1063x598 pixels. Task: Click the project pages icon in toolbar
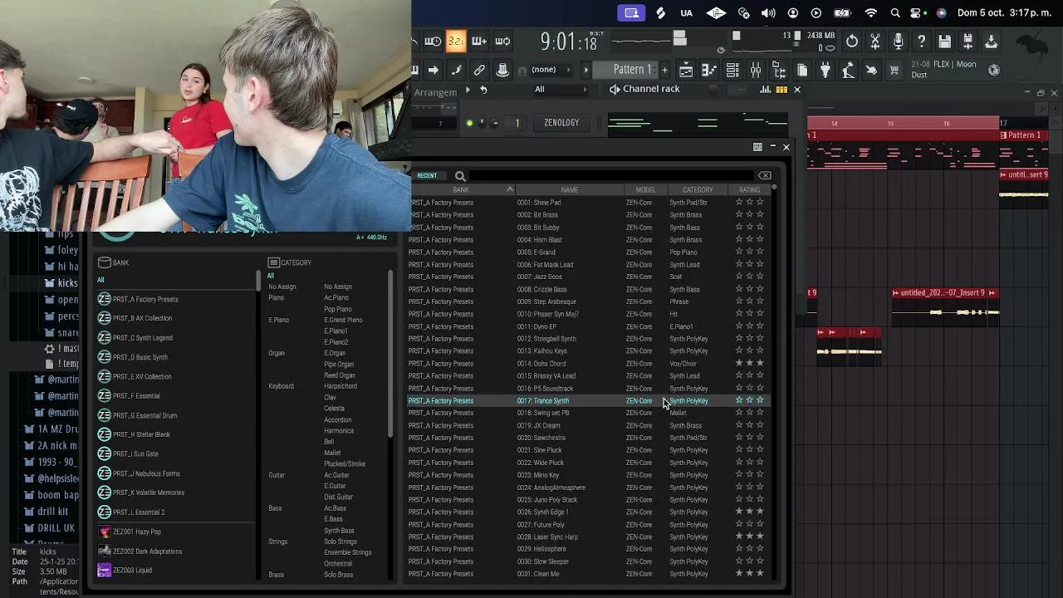(x=802, y=71)
